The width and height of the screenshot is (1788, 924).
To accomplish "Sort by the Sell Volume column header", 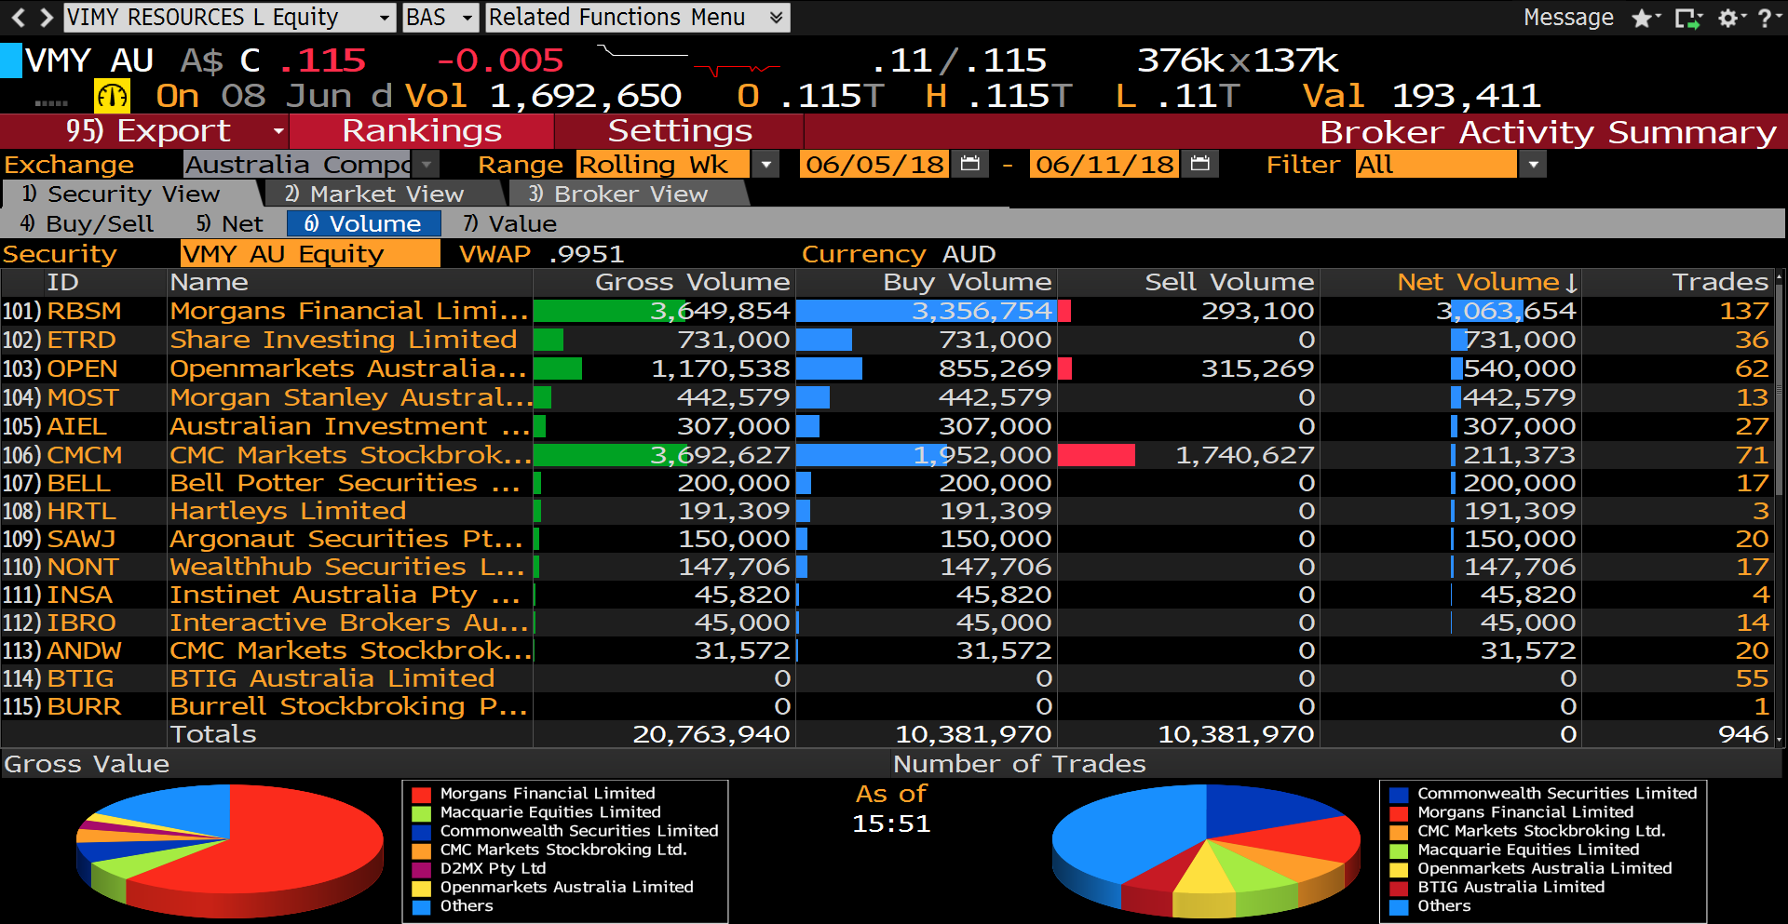I will tap(1229, 282).
